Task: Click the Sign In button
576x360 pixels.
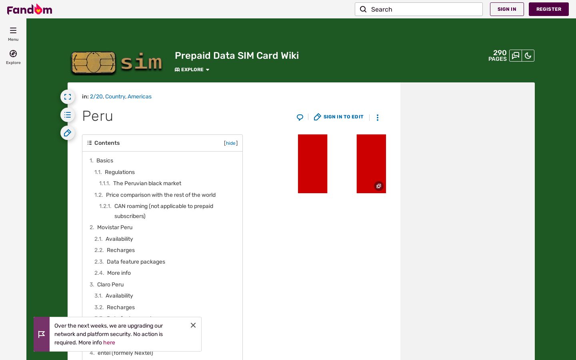Action: point(507,9)
